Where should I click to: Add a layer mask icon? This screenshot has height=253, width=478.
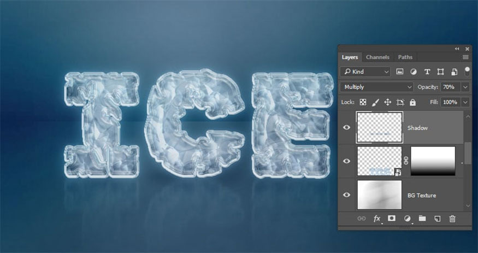392,218
